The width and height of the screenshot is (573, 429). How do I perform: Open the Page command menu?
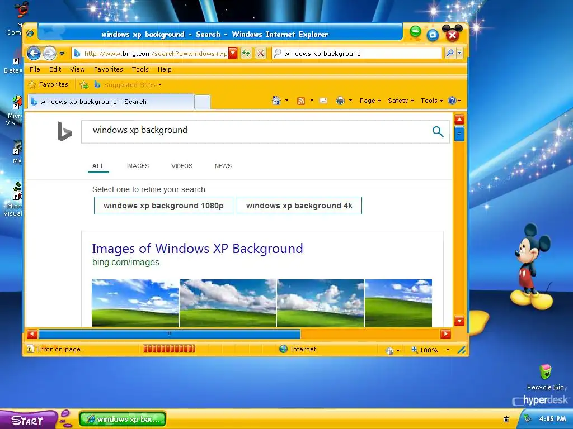coord(370,101)
